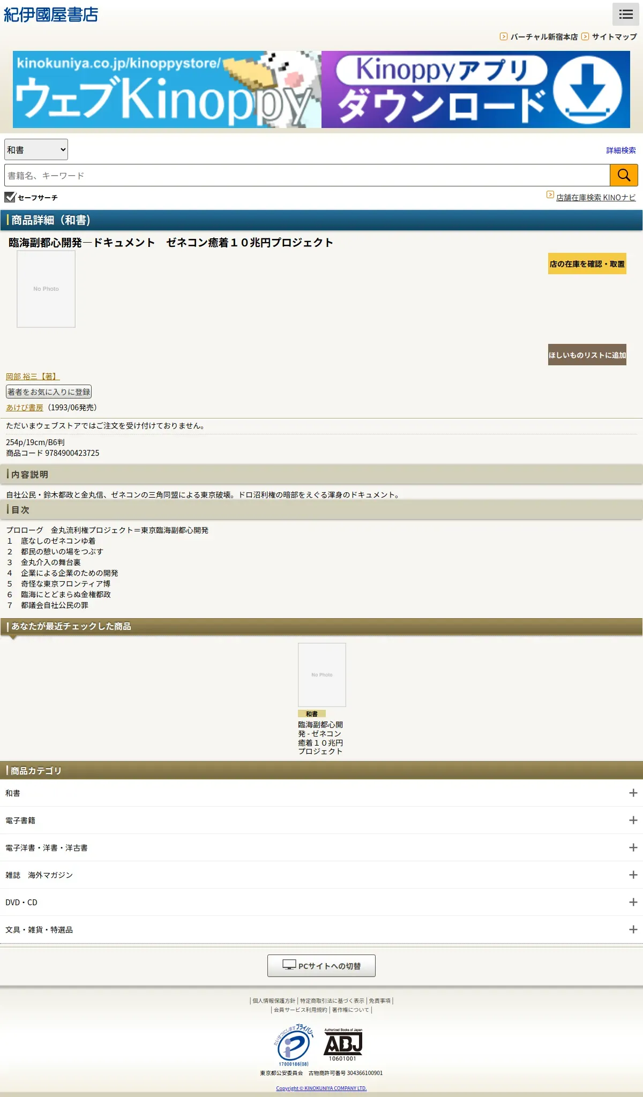Click the あなたが最近チェックした商品 header
Image resolution: width=643 pixels, height=1097 pixels.
pyautogui.click(x=322, y=626)
